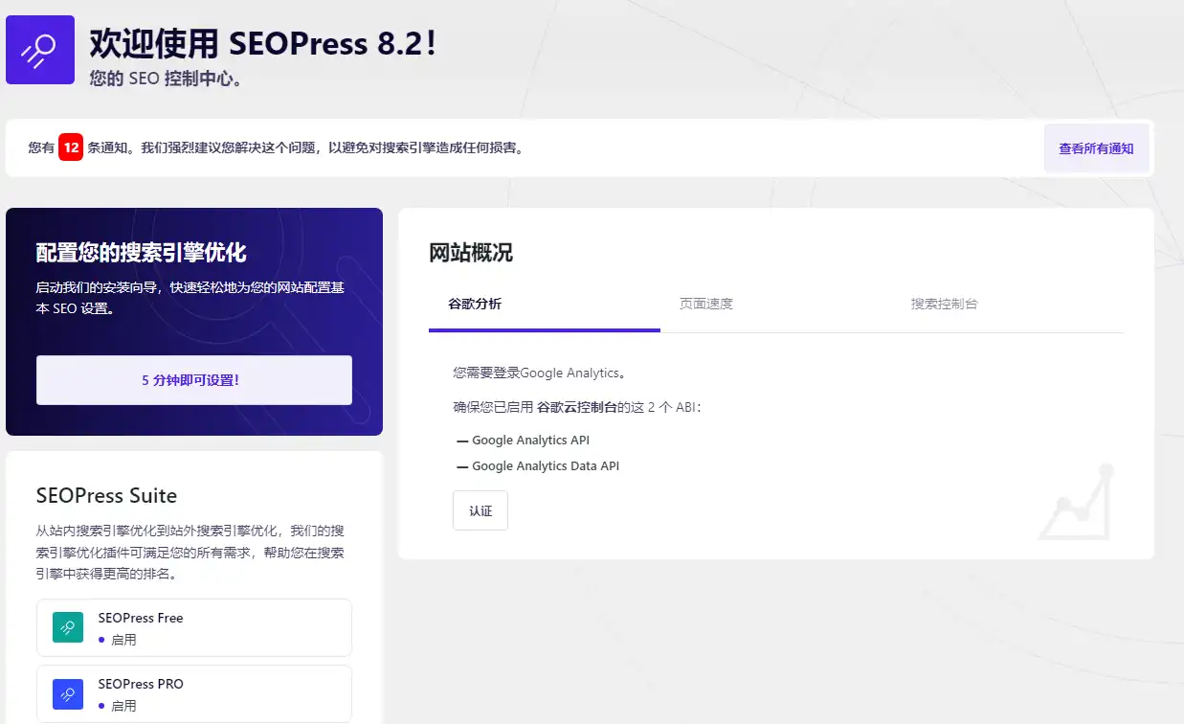Open the 搜索控制台 tab
The height and width of the screenshot is (724, 1184).
tap(944, 303)
